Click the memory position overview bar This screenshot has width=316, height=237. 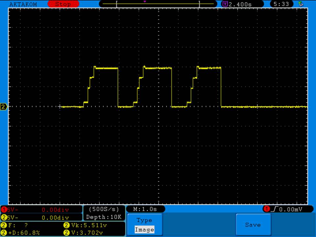tap(158, 4)
